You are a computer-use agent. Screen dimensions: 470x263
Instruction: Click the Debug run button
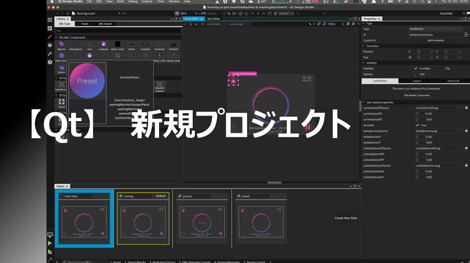[x=50, y=252]
